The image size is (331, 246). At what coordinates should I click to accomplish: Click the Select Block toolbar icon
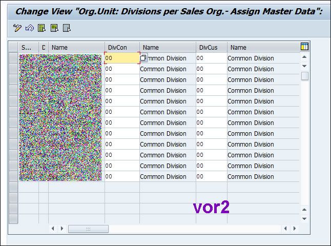click(54, 28)
